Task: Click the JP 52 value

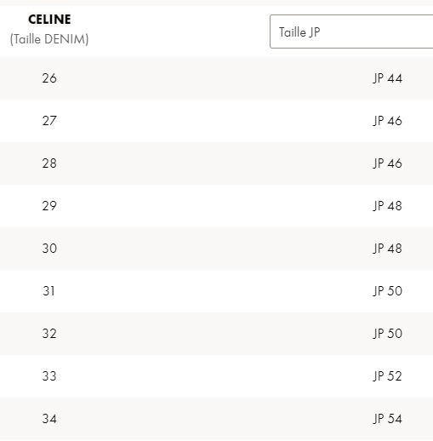Action: (388, 376)
